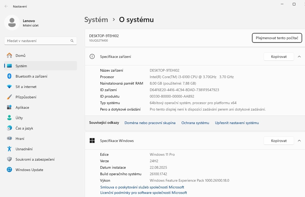Viewport: 305px width, 197px height.
Task: Copy Windows specifications with Kopírovat button
Action: pos(278,141)
